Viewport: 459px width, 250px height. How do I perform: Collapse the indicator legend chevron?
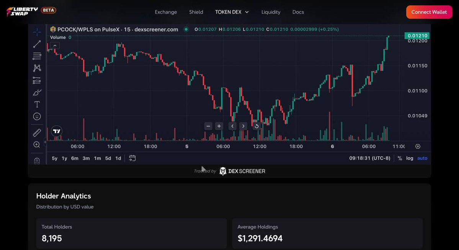click(55, 45)
